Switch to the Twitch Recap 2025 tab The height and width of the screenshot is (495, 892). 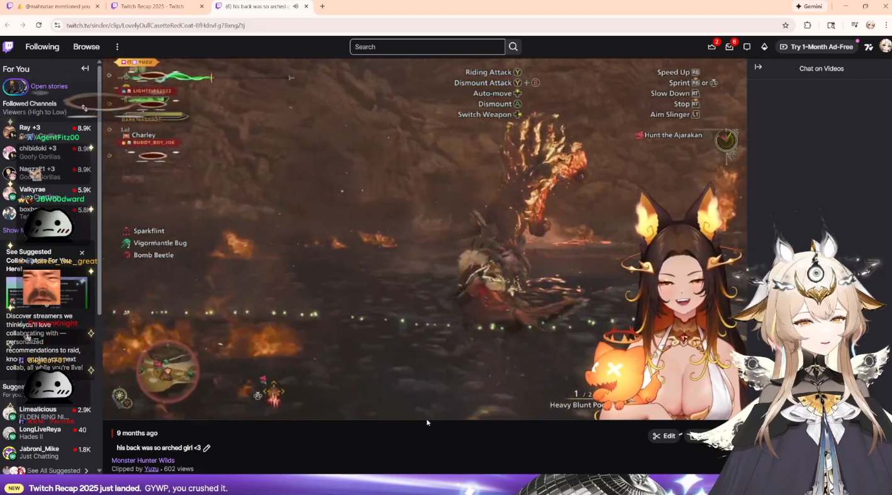(157, 6)
